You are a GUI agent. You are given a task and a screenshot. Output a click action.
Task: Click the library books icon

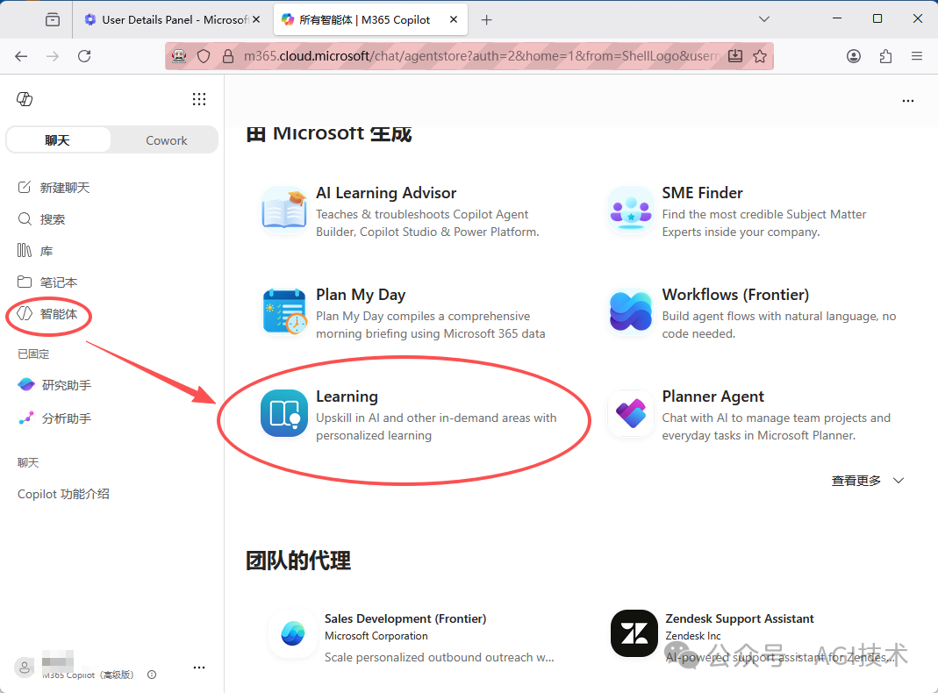24,251
